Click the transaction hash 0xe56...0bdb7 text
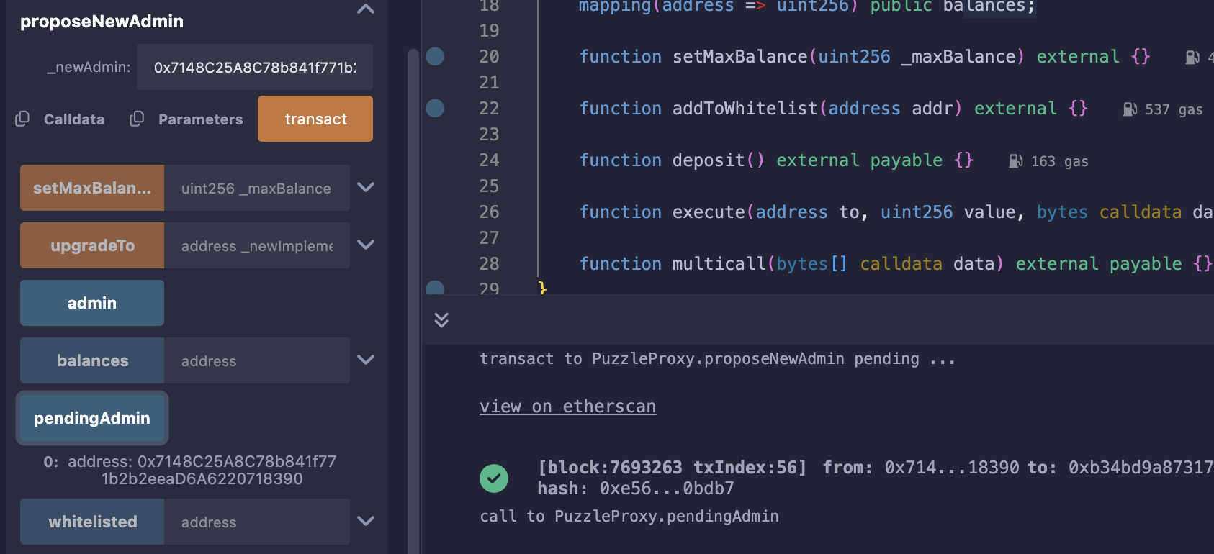 point(667,489)
